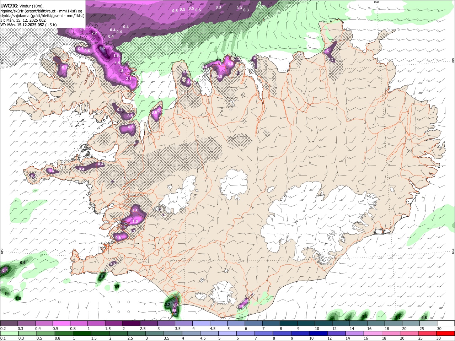The width and height of the screenshot is (455, 341).
Task: Click the violet rain swatch starting at 14
Action: coord(354,333)
